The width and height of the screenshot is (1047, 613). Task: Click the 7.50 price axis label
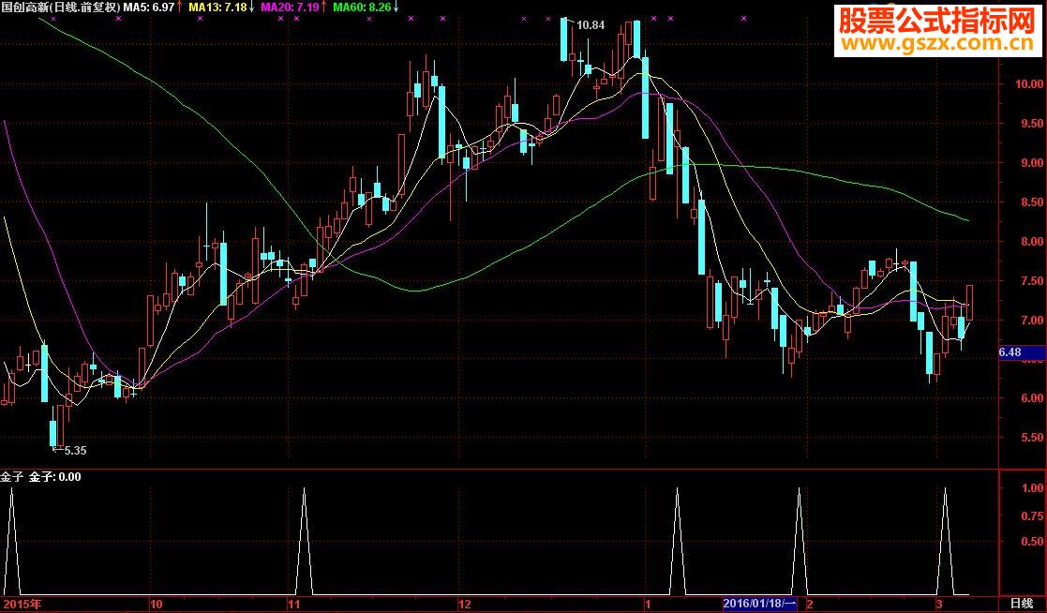(1032, 281)
